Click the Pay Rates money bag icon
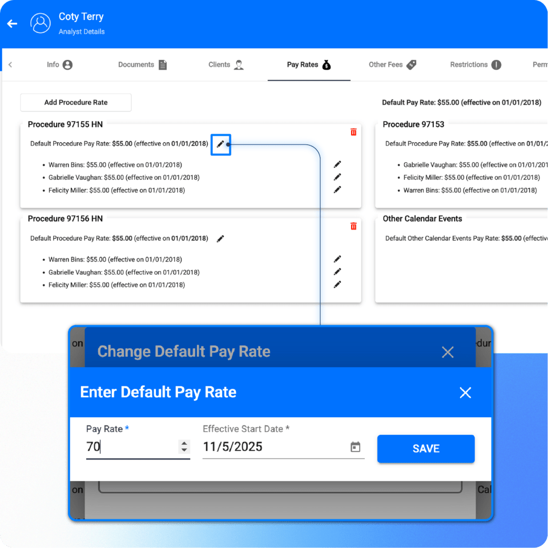This screenshot has width=548, height=548. coord(327,65)
